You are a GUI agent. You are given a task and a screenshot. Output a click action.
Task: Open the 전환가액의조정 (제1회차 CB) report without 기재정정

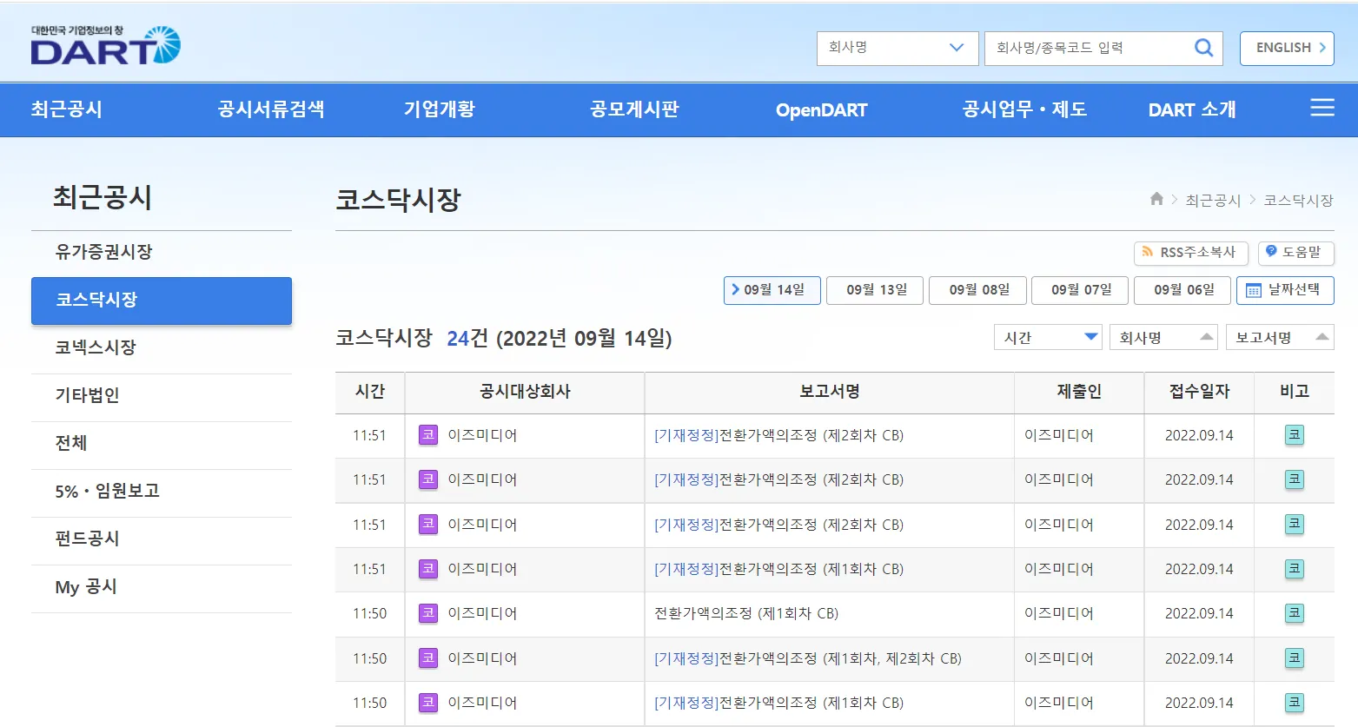[746, 613]
